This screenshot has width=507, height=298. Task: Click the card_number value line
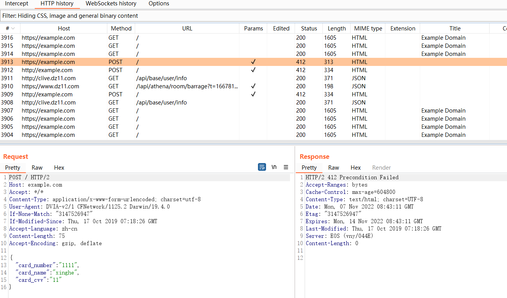click(x=47, y=265)
